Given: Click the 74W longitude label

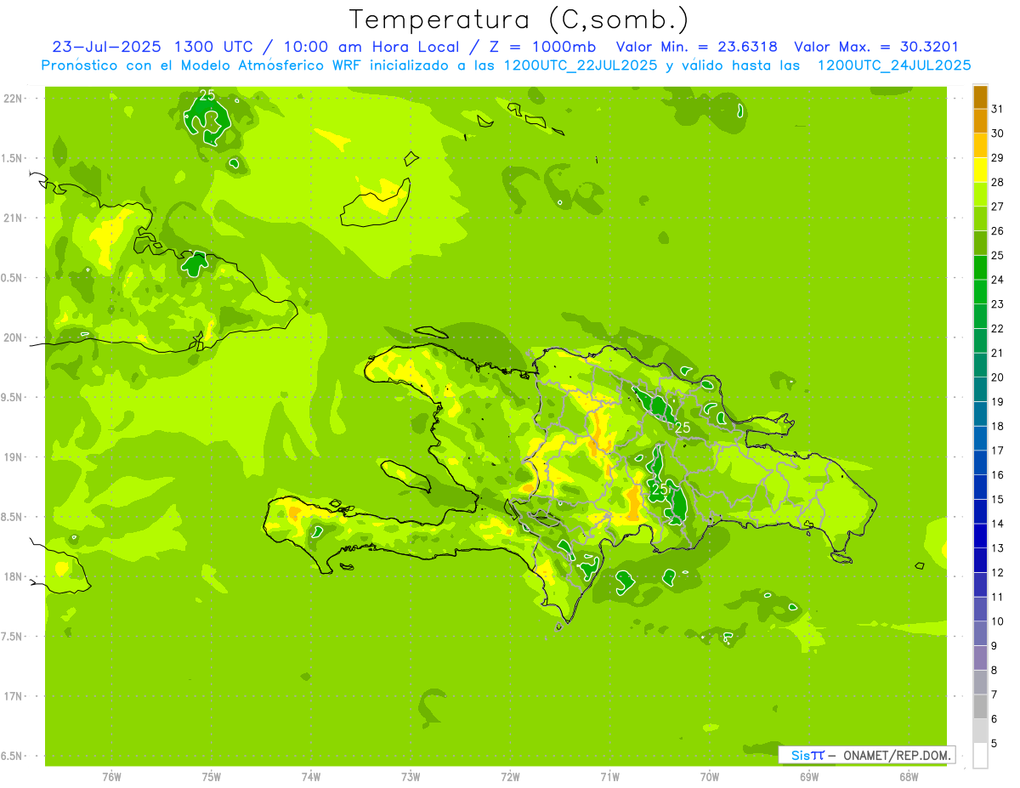Looking at the screenshot, I should click(x=311, y=777).
